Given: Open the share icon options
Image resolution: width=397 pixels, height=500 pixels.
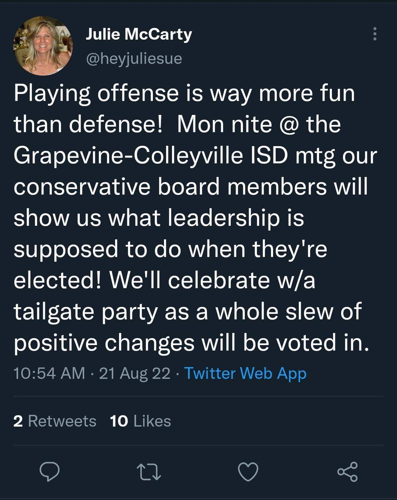Looking at the screenshot, I should pyautogui.click(x=347, y=472).
